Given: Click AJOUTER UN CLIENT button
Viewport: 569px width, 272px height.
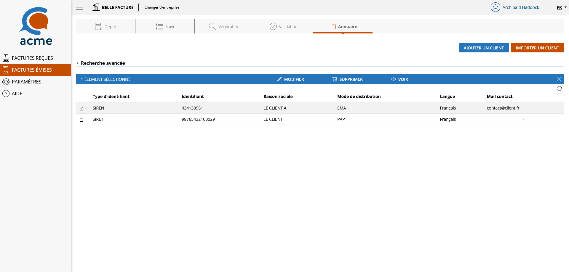Looking at the screenshot, I should 484,48.
